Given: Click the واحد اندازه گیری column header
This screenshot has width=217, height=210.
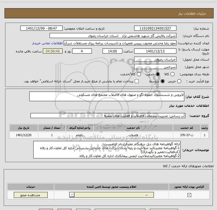Looking at the screenshot, I should pyautogui.click(x=79, y=128).
